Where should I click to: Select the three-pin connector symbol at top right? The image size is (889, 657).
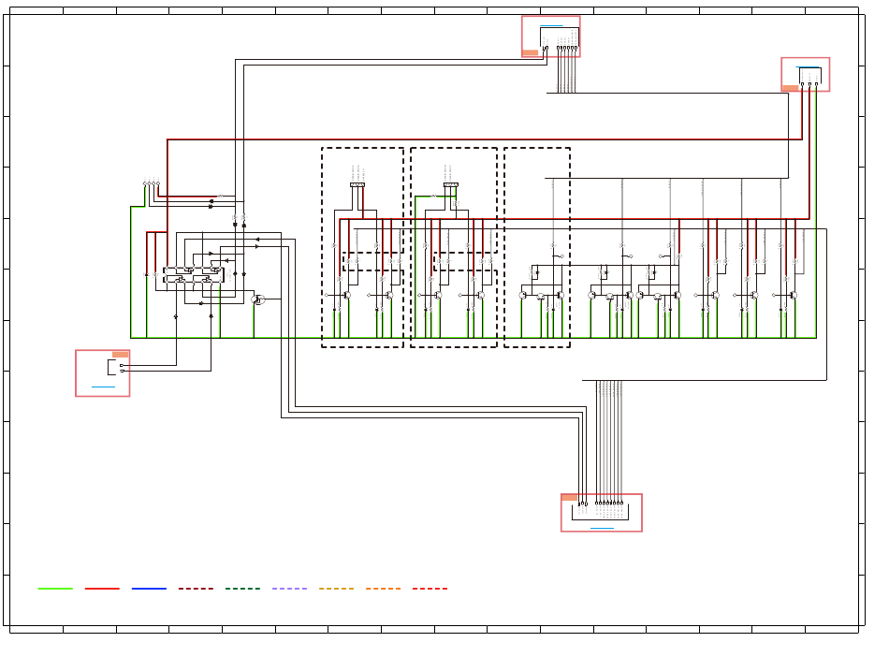click(810, 77)
